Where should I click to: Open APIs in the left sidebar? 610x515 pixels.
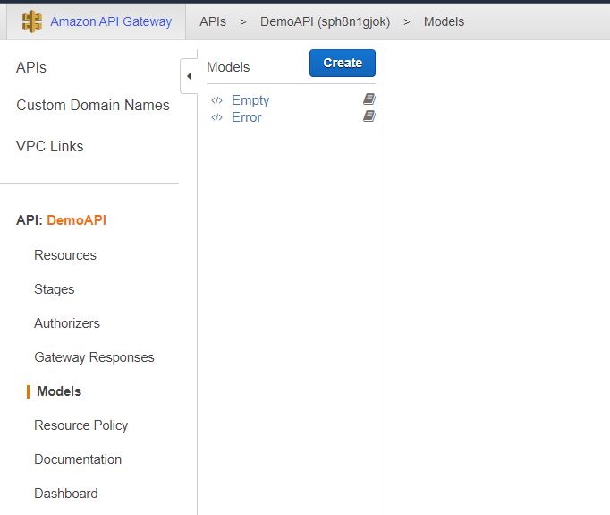(31, 67)
